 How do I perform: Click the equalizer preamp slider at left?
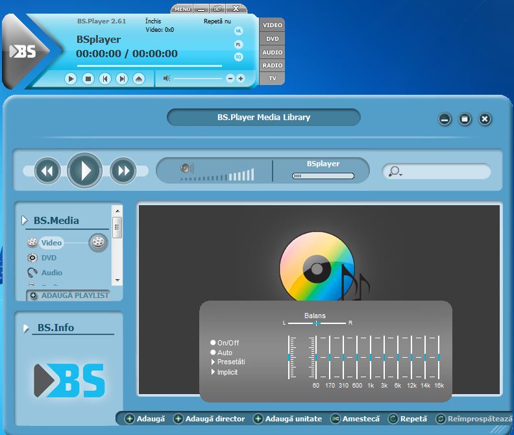289,358
